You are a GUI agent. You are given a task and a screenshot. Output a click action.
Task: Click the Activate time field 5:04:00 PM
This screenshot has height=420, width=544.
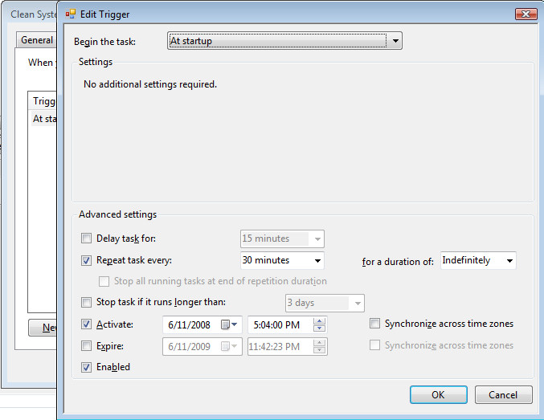pyautogui.click(x=278, y=324)
